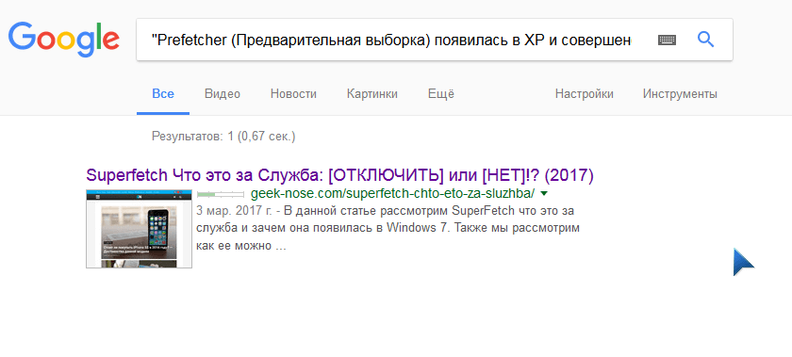Open the on-screen keyboard icon
792x357 pixels.
click(x=667, y=40)
